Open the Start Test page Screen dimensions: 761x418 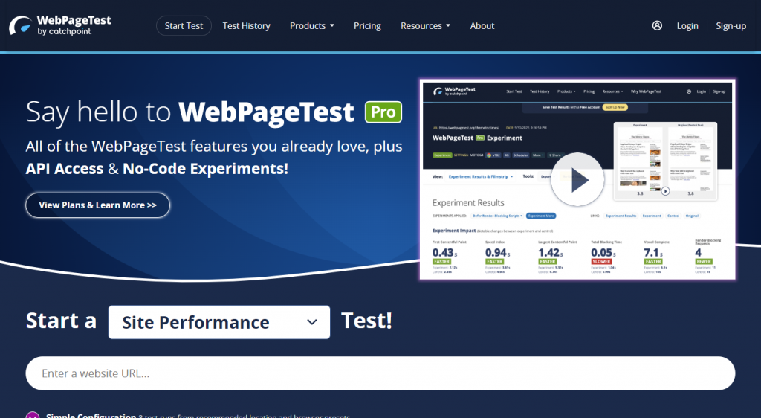(184, 26)
